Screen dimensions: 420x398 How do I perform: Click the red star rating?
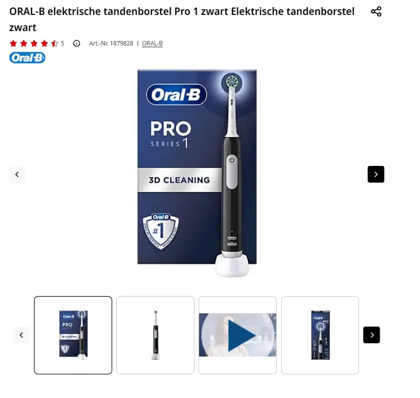tap(34, 43)
